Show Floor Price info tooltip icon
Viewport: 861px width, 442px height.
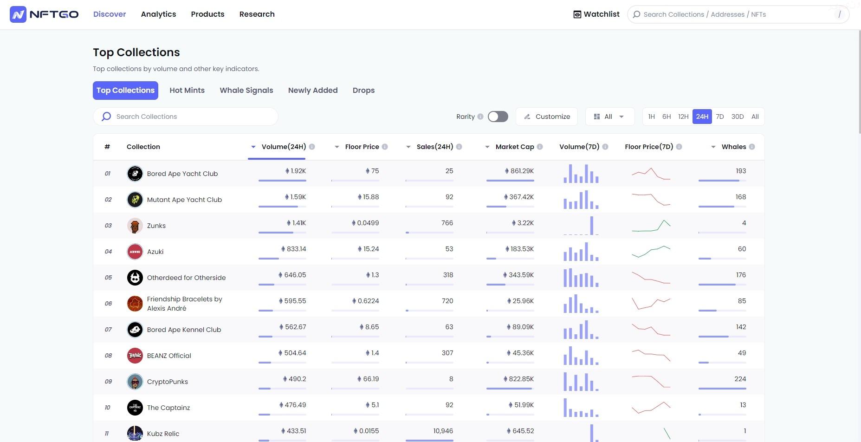pyautogui.click(x=384, y=147)
